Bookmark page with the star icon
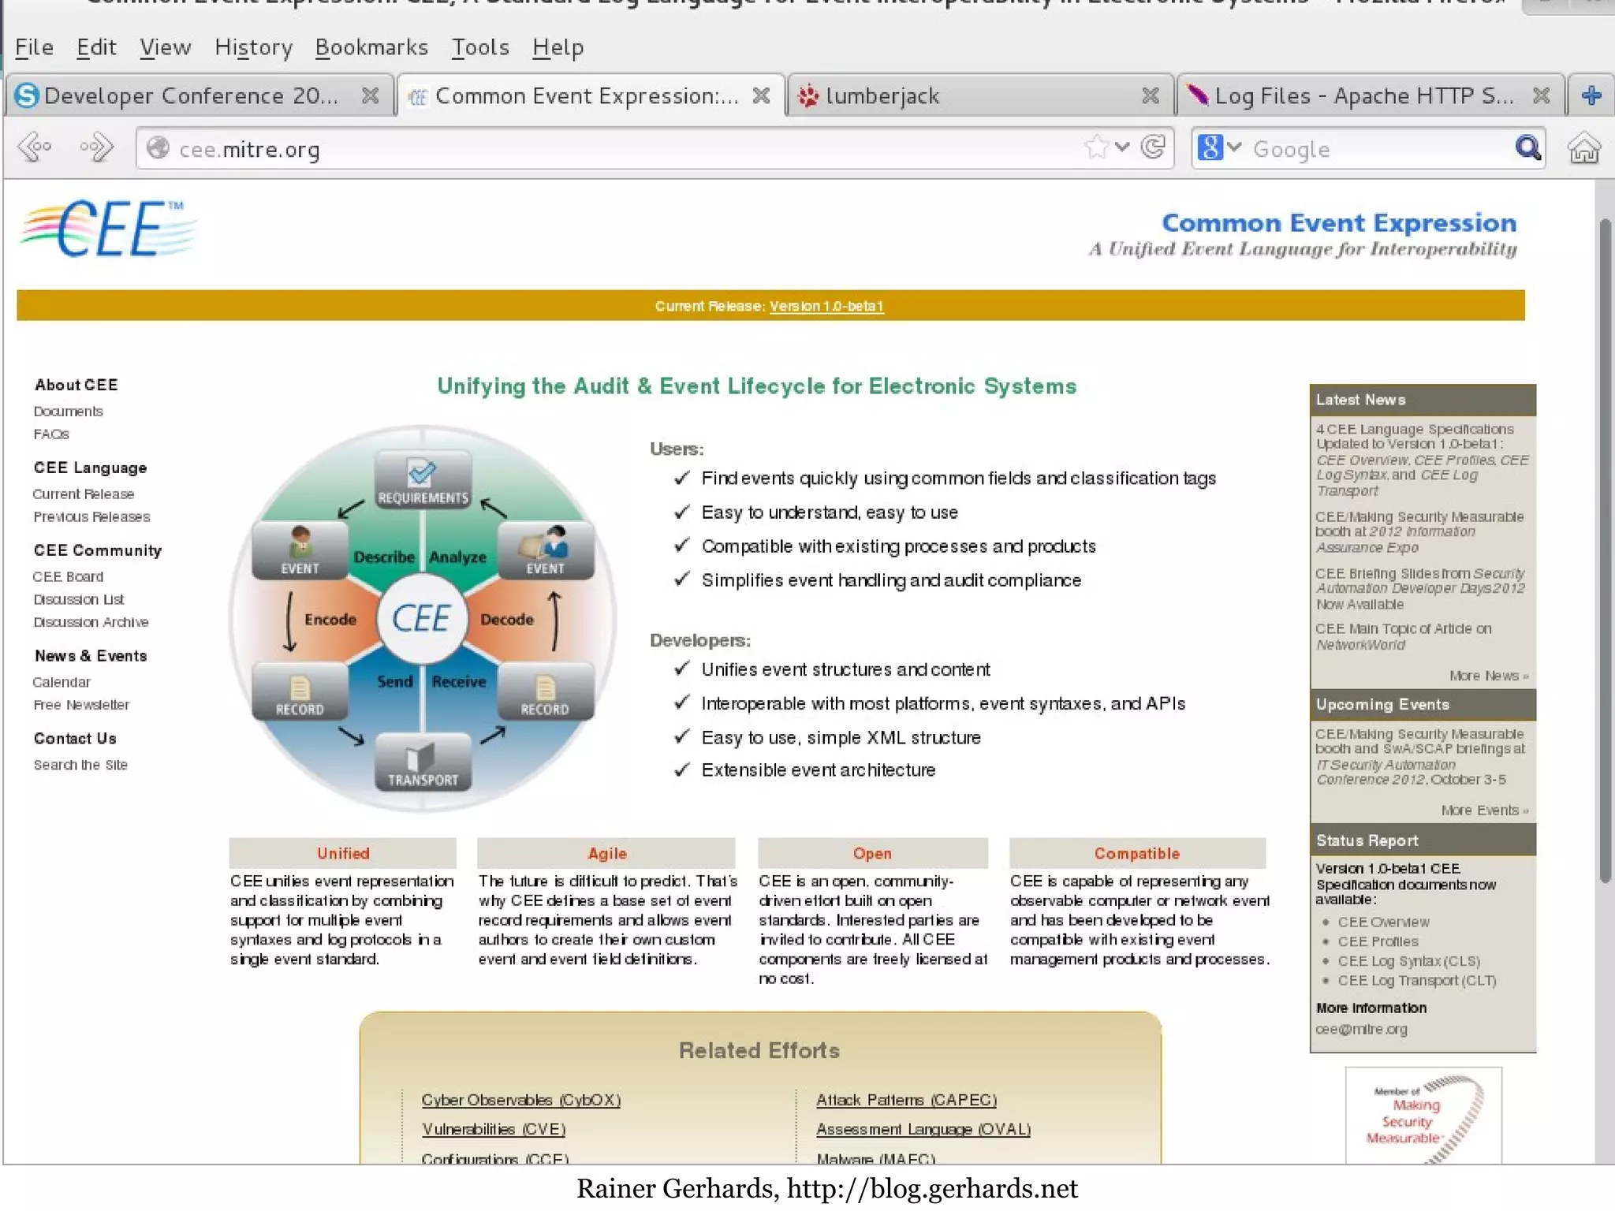 pos(1096,147)
